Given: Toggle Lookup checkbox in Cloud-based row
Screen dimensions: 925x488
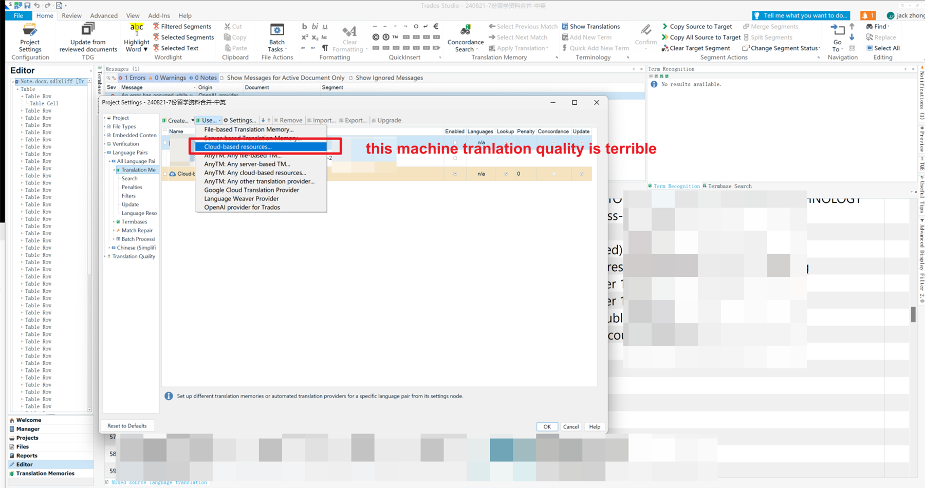Looking at the screenshot, I should pos(506,174).
